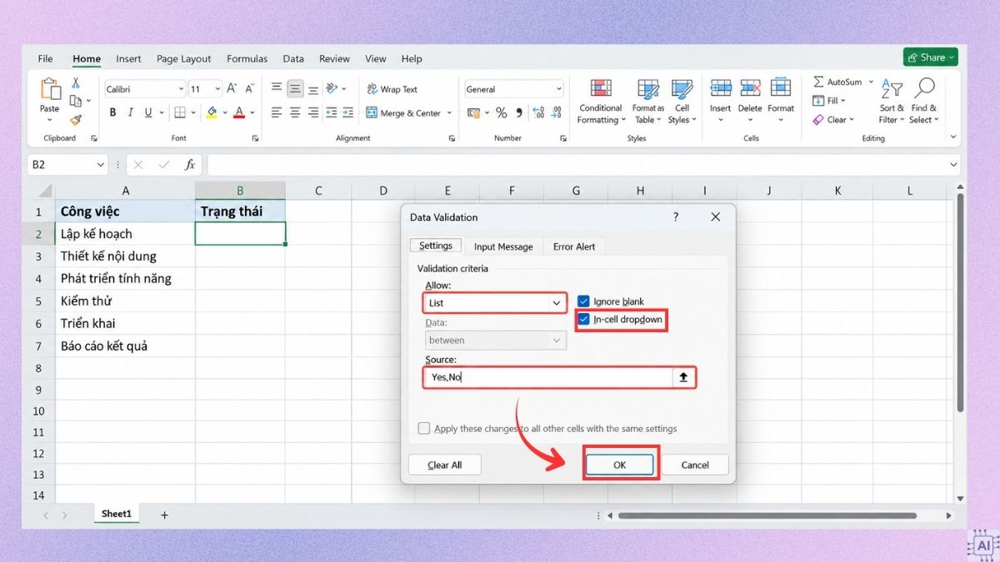The image size is (1000, 562).
Task: Check Apply these changes to all cells
Action: (x=424, y=429)
